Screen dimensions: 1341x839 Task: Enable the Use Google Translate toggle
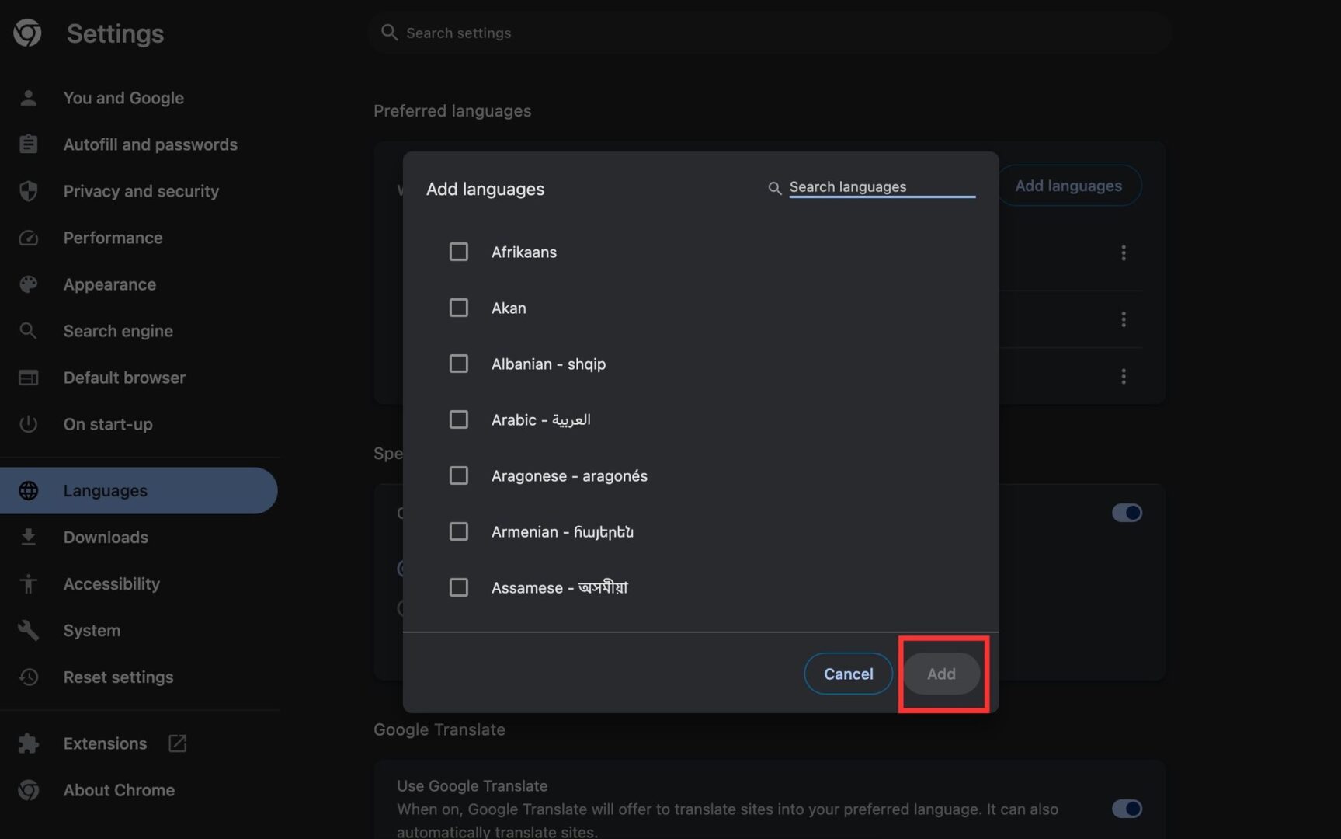1127,809
